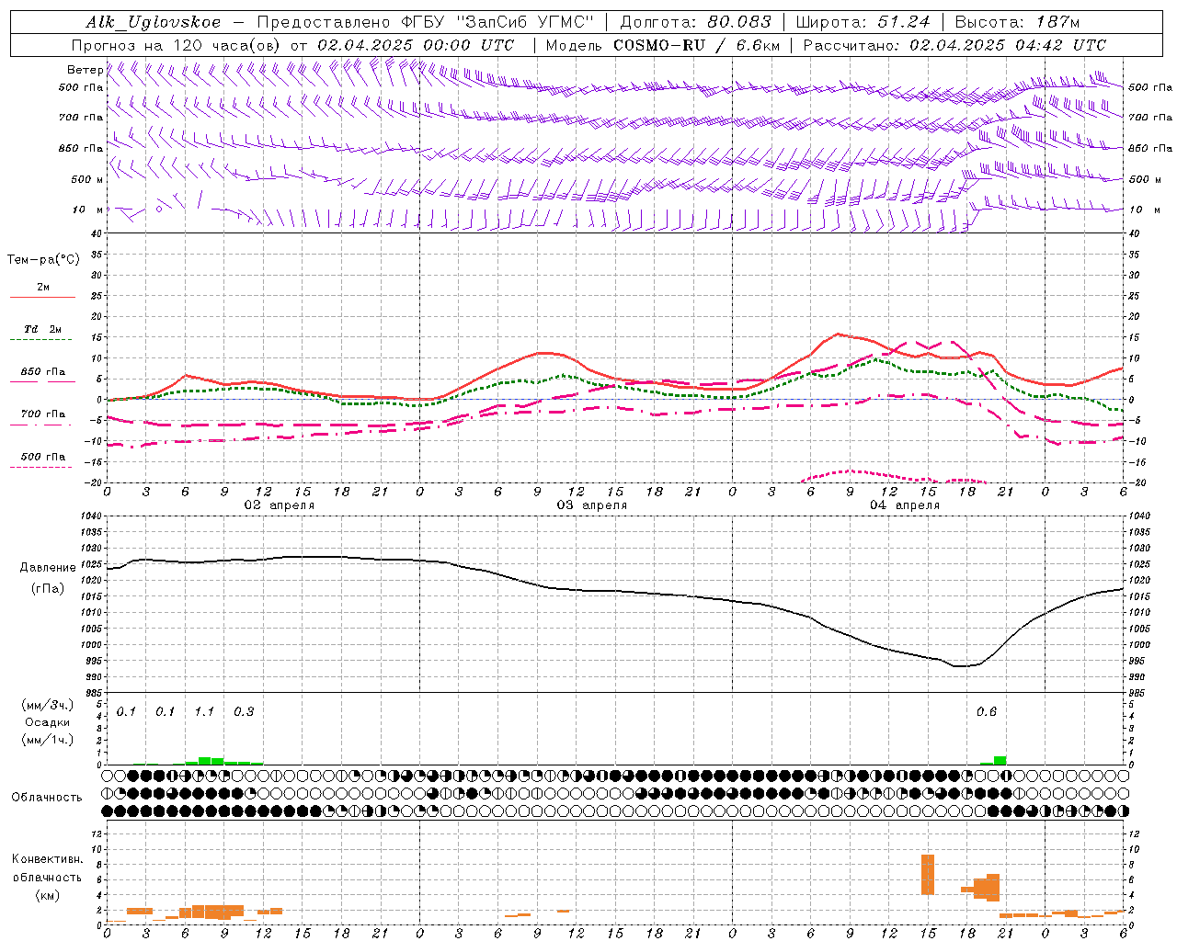Click the precipitation value 0.6
1177x941 pixels.
click(987, 712)
